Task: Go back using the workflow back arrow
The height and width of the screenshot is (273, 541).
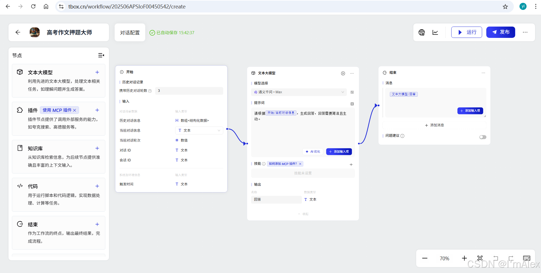Action: point(18,32)
